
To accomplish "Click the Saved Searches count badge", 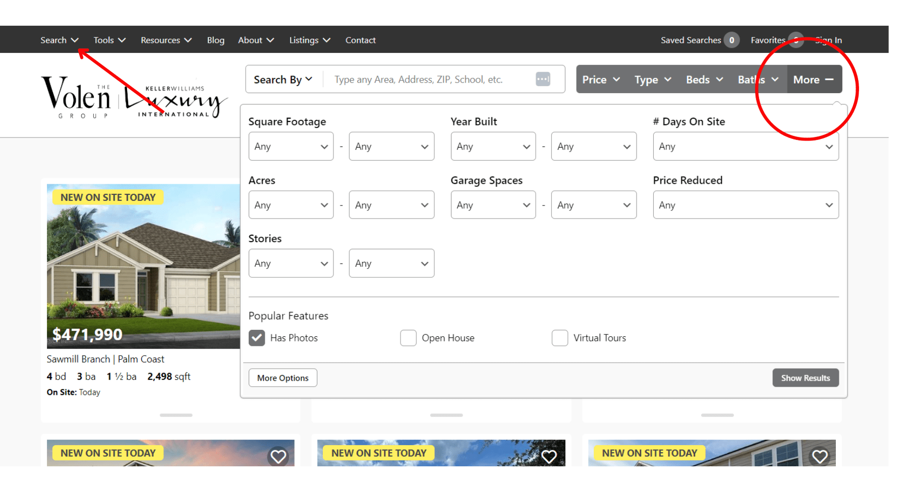I will pyautogui.click(x=731, y=40).
